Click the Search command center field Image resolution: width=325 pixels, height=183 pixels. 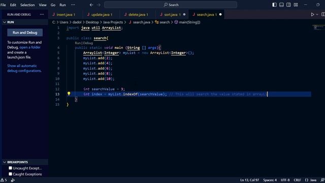coord(171,5)
